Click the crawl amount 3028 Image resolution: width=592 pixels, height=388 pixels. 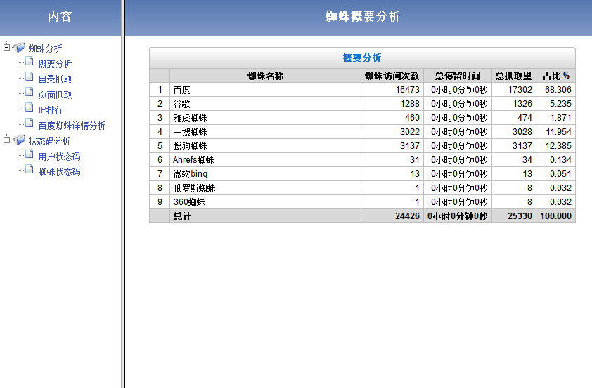tap(522, 132)
